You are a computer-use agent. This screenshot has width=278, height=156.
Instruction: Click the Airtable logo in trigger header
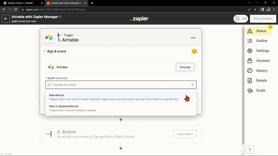[49, 38]
